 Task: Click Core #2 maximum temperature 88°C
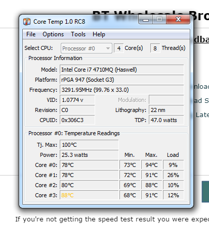click(151, 185)
